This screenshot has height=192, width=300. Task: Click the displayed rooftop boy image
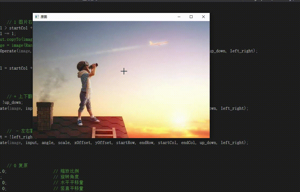(x=121, y=80)
